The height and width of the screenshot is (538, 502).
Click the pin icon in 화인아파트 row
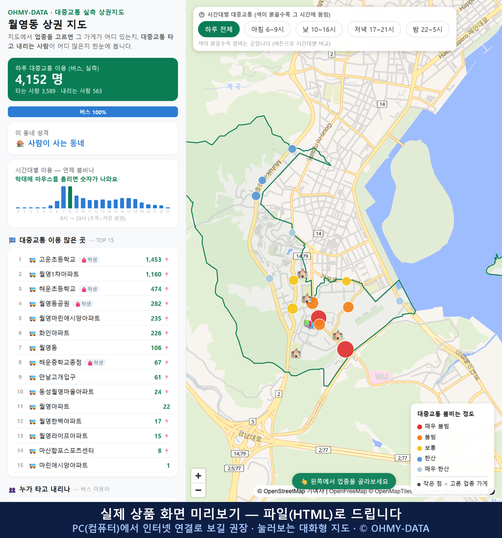(x=167, y=333)
